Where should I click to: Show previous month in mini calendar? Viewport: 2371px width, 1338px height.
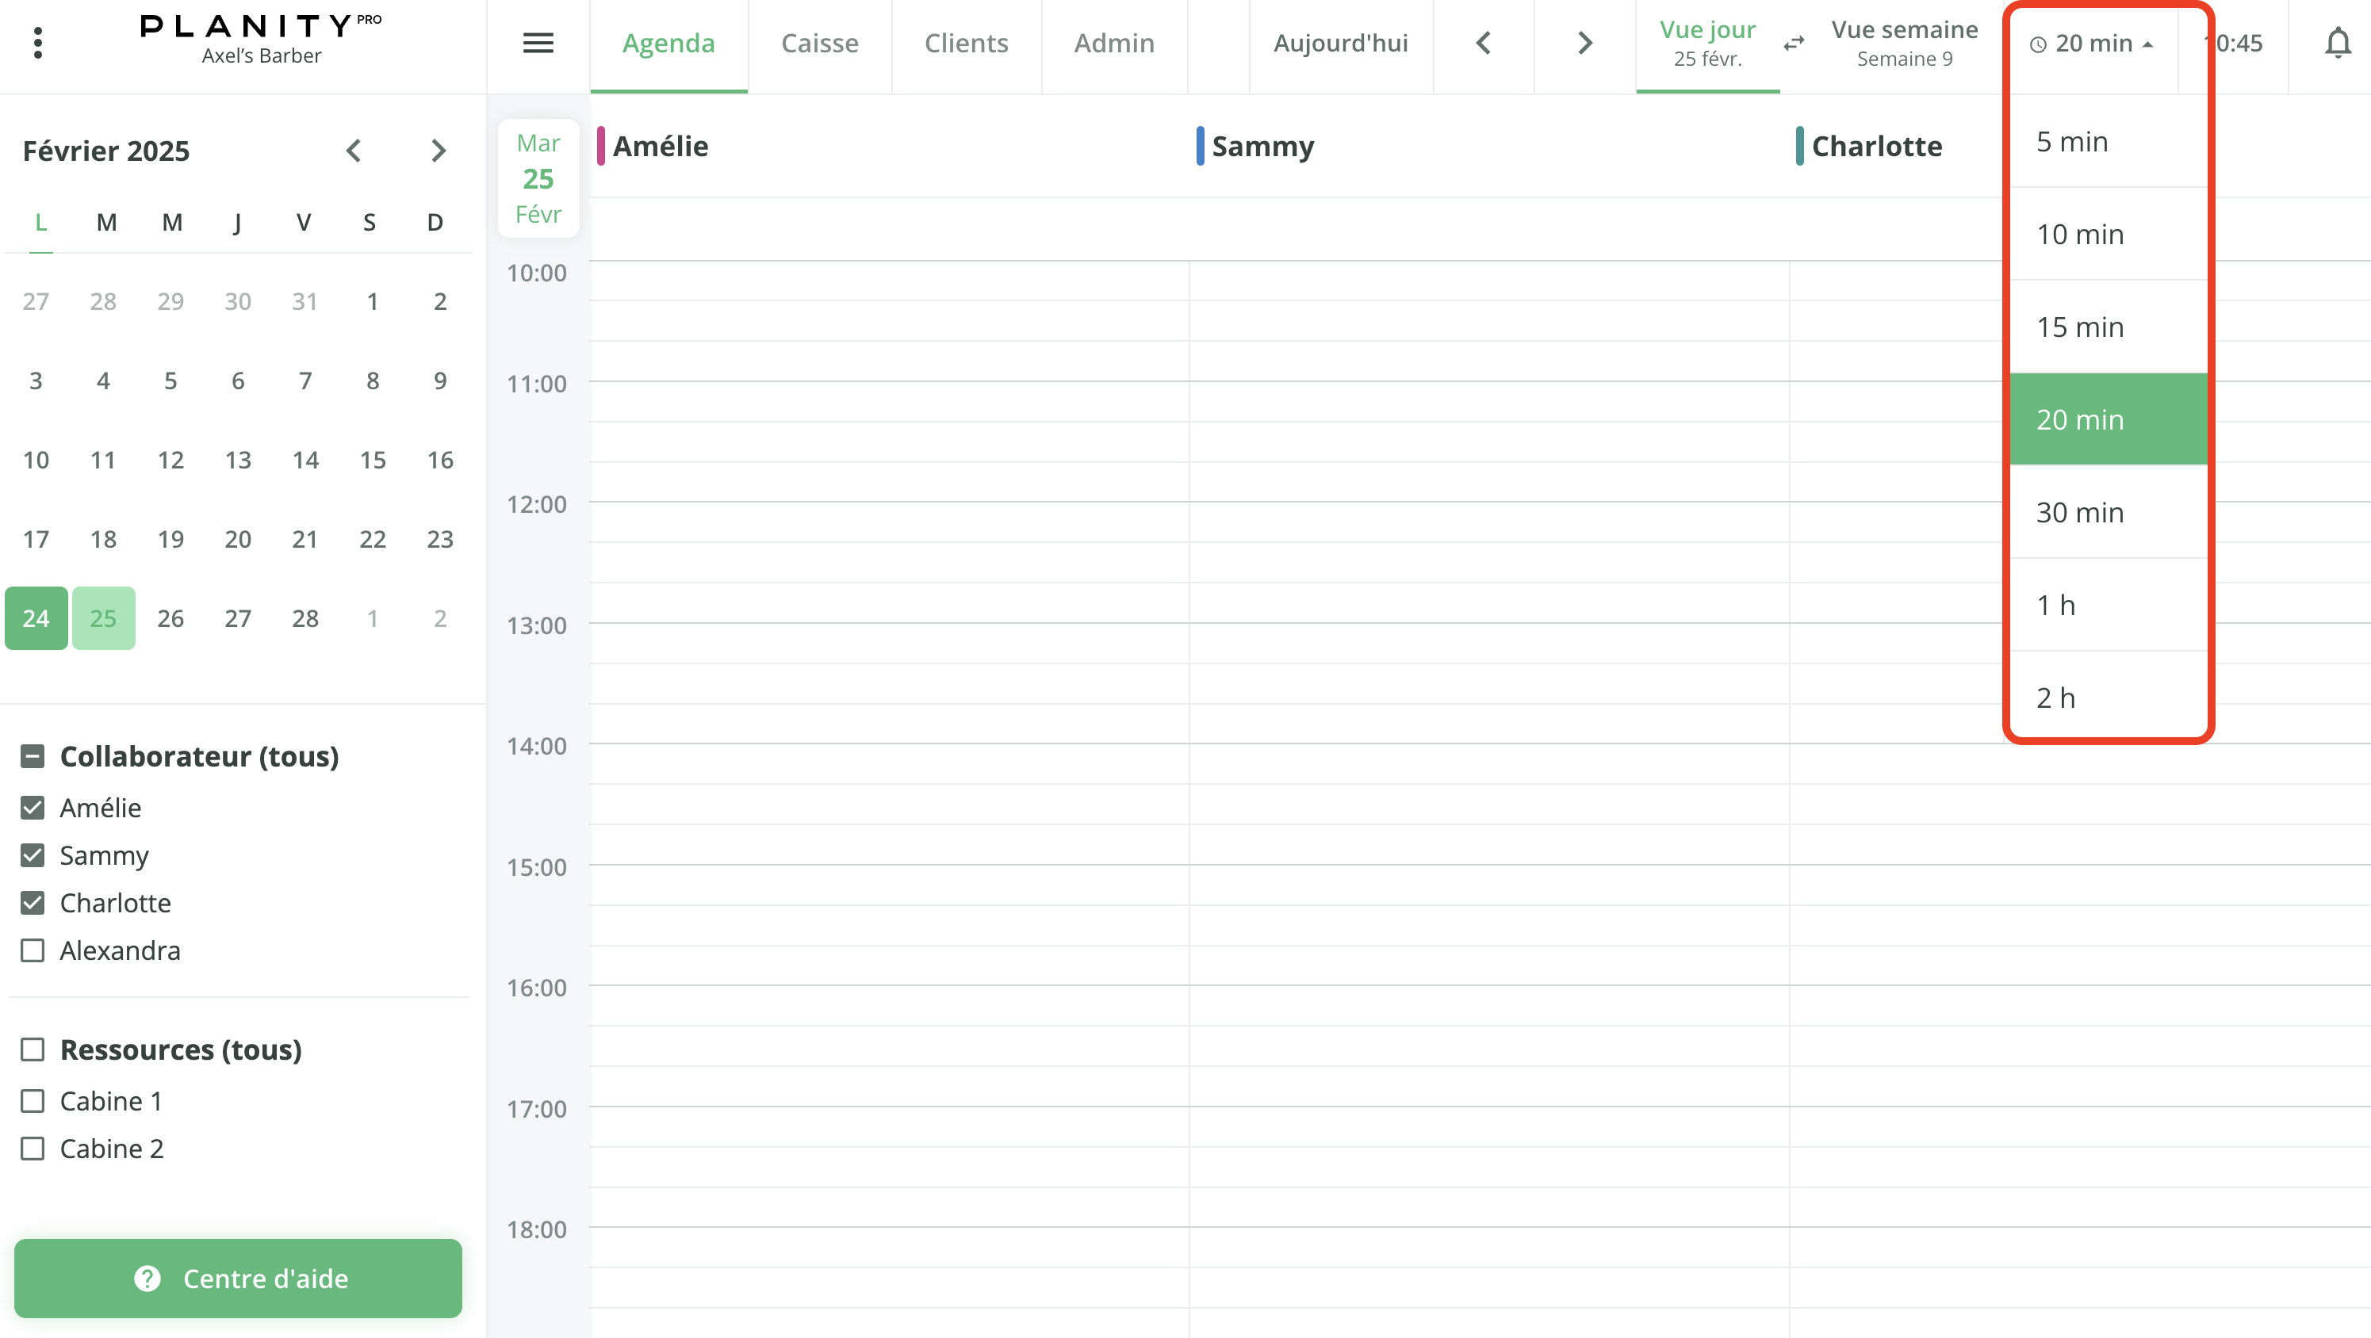coord(354,150)
